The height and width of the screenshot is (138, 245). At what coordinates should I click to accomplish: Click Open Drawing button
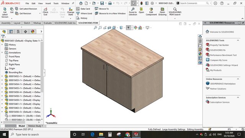pos(162,12)
